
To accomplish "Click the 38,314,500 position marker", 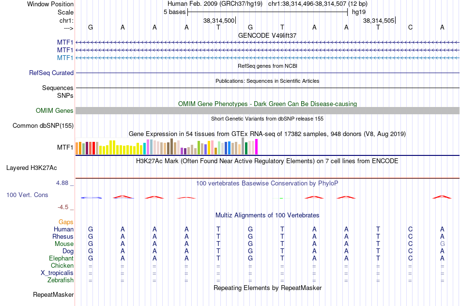I will [x=219, y=20].
